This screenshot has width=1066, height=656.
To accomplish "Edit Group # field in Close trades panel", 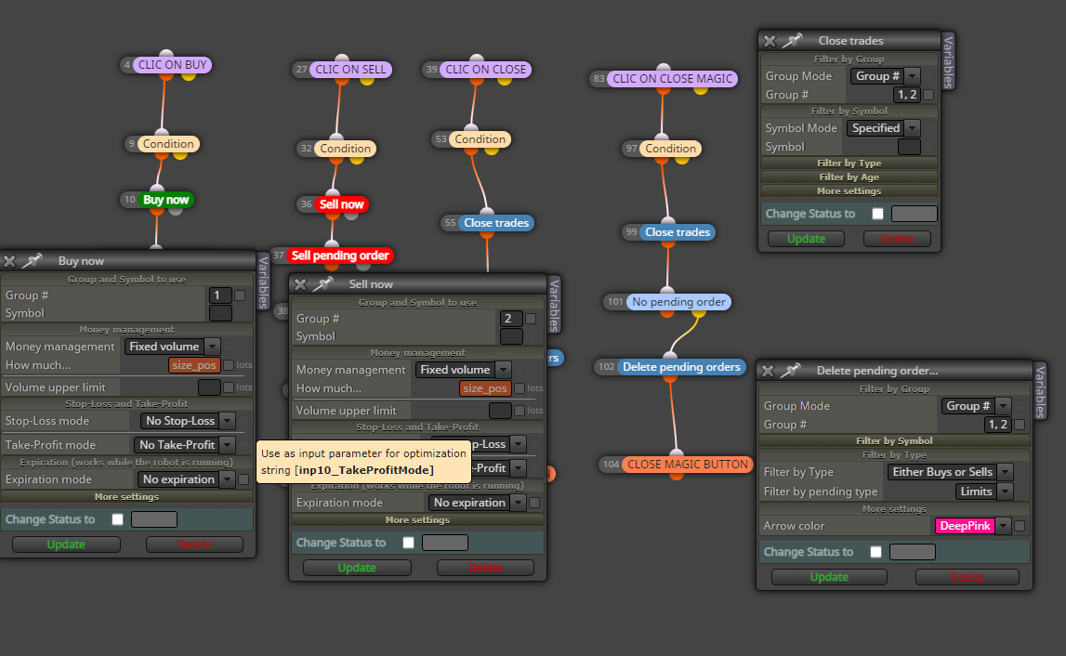I will click(906, 95).
